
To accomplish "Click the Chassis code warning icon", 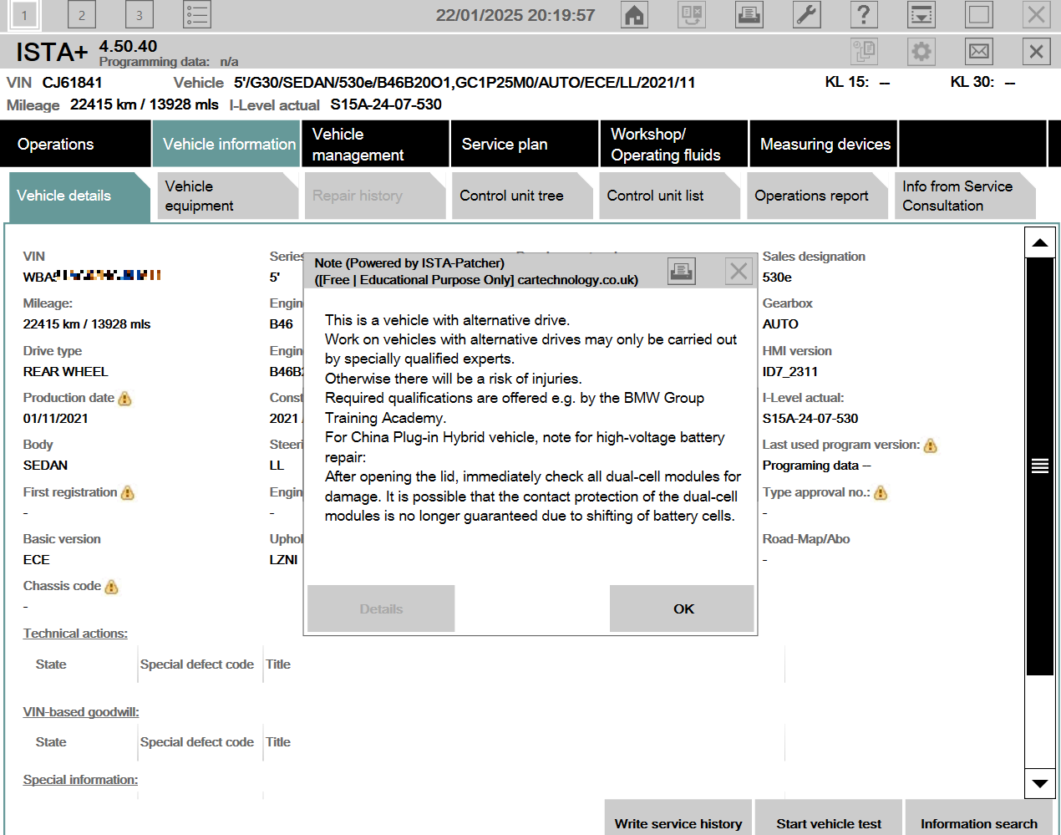I will click(x=112, y=588).
